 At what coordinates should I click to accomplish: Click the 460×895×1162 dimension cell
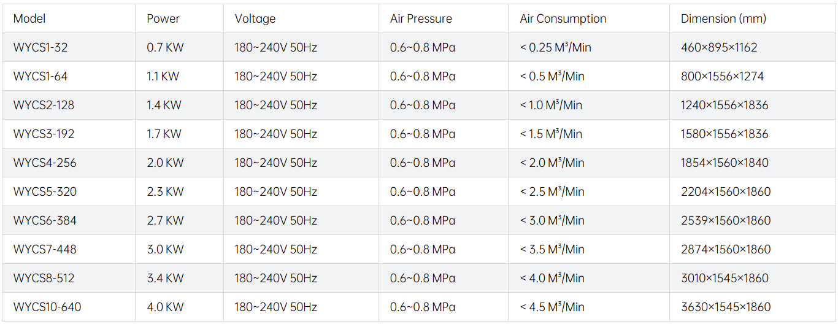point(719,47)
